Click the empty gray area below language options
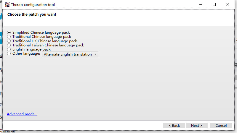 (118, 86)
